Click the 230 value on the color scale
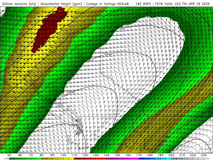This screenshot has width=213, height=160. pyautogui.click(x=204, y=155)
